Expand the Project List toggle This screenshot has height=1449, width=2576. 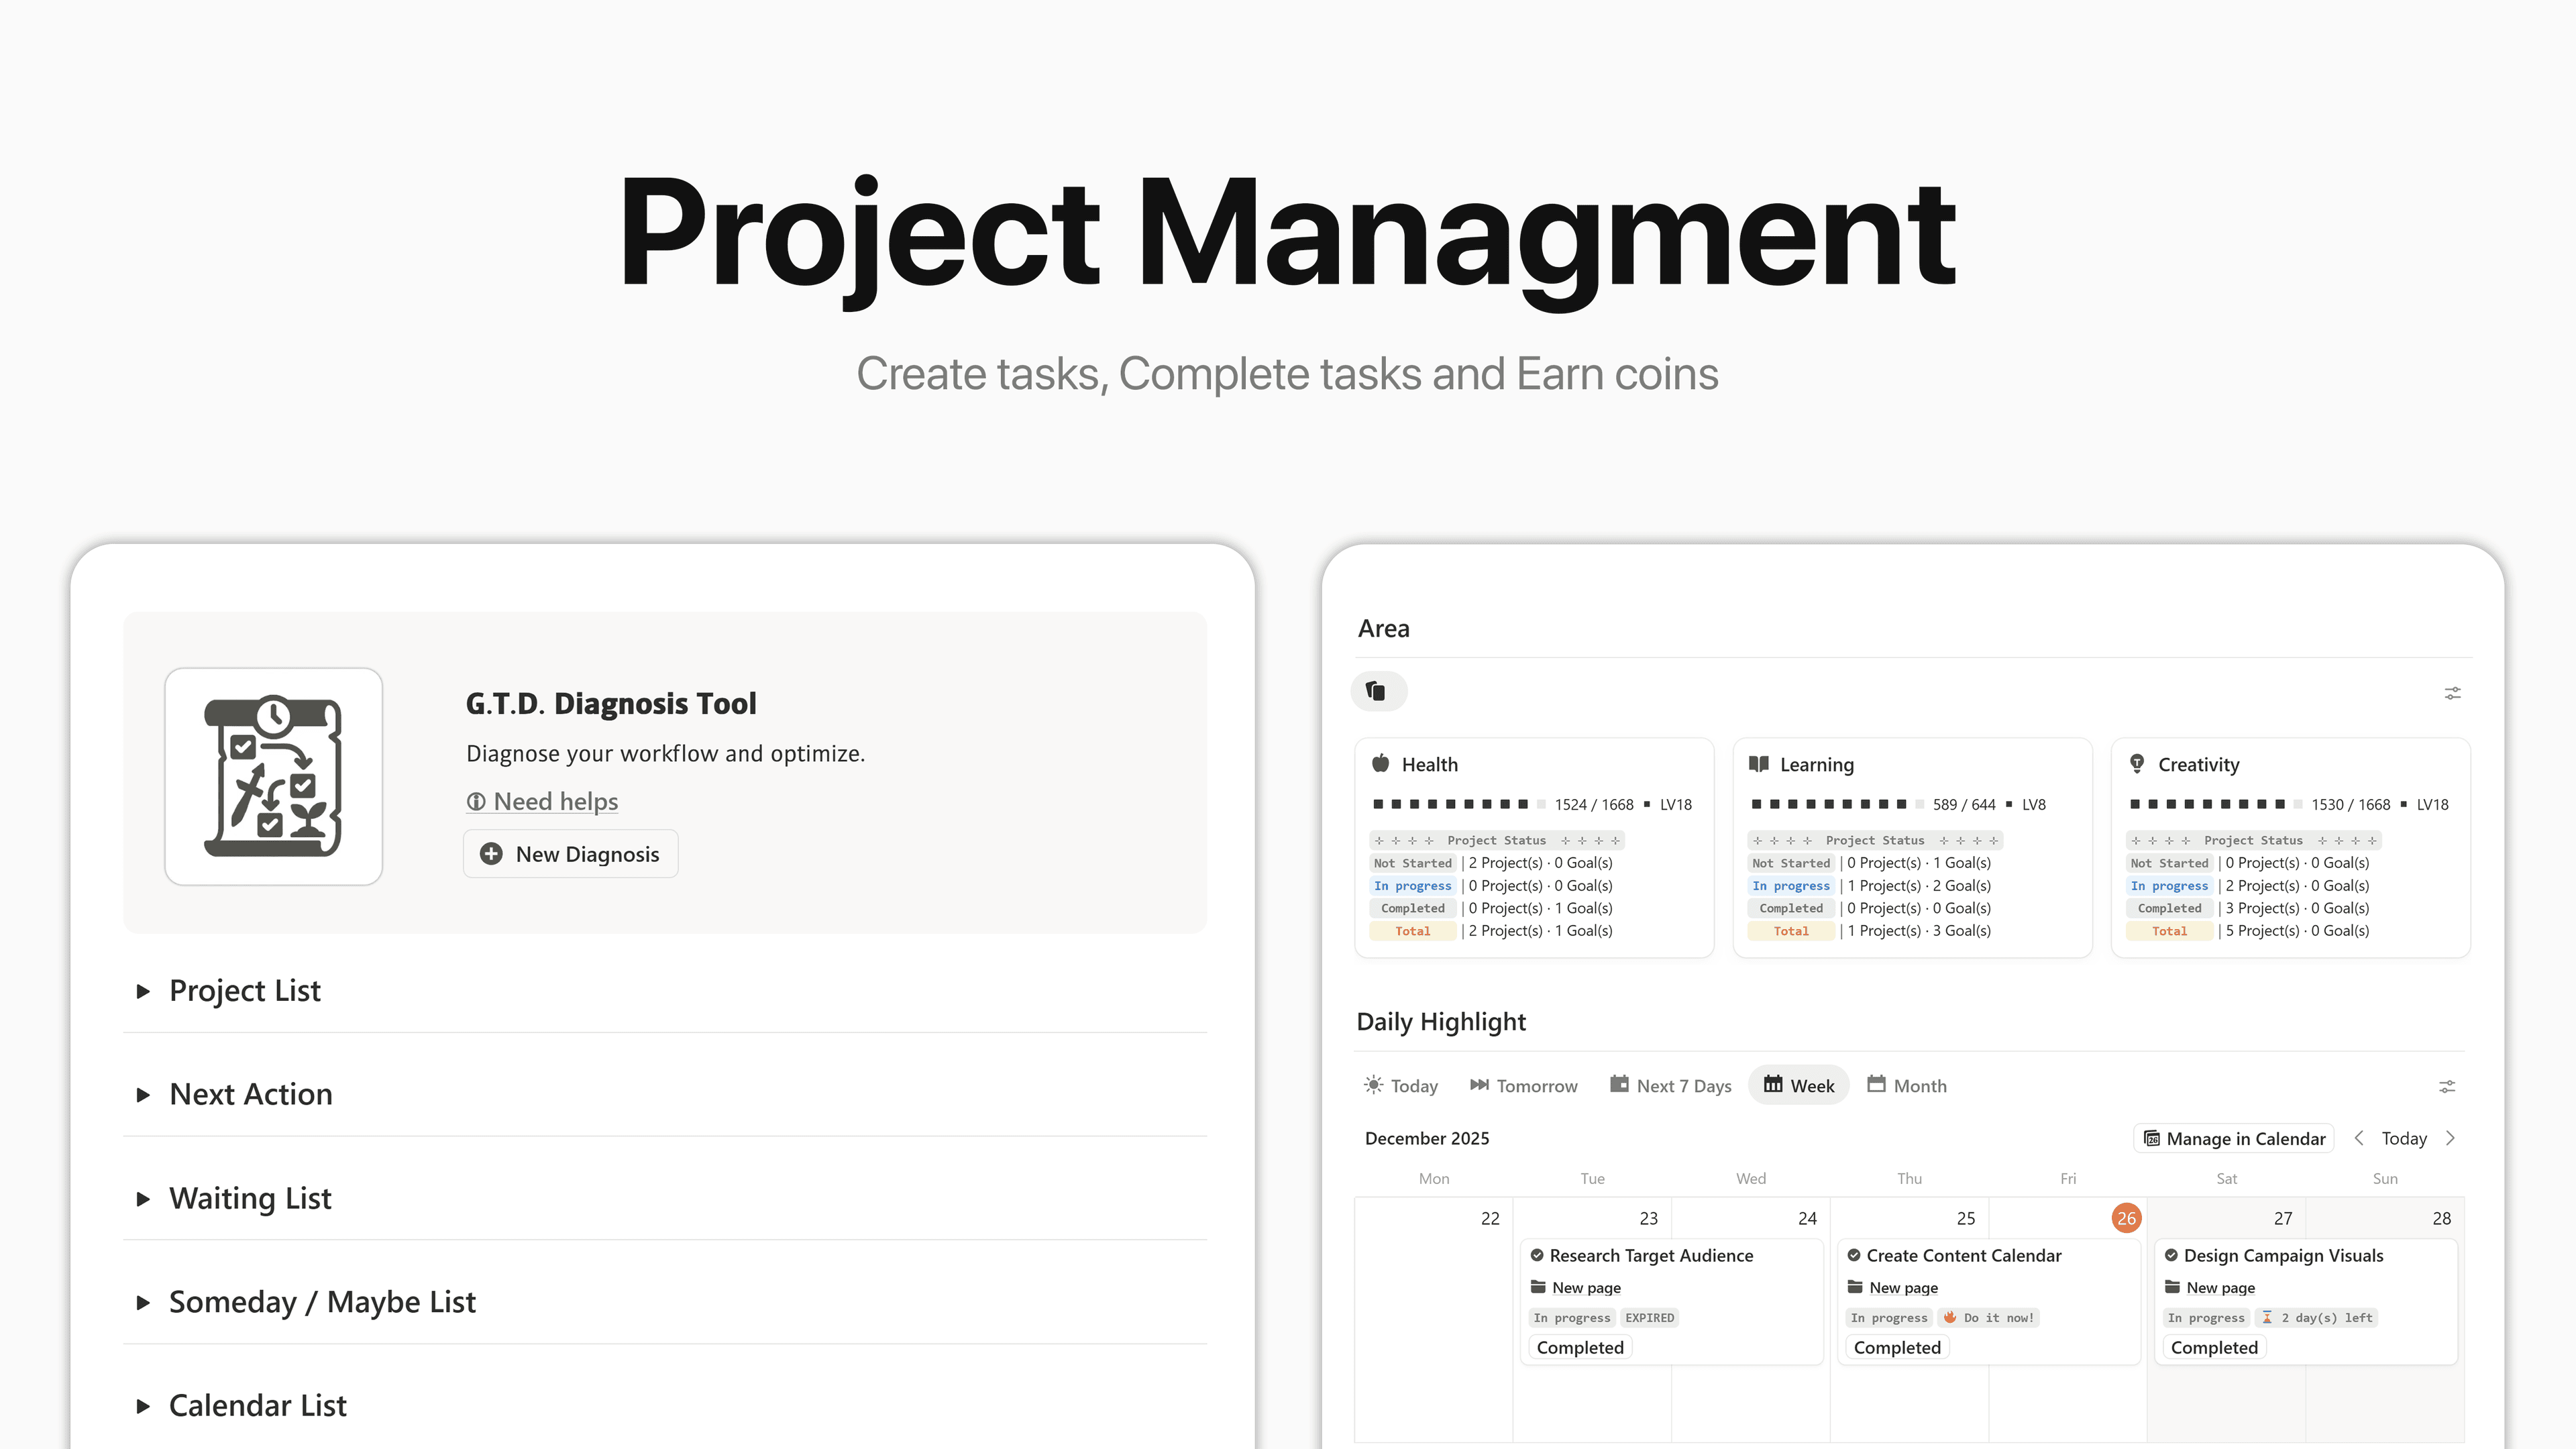tap(143, 991)
